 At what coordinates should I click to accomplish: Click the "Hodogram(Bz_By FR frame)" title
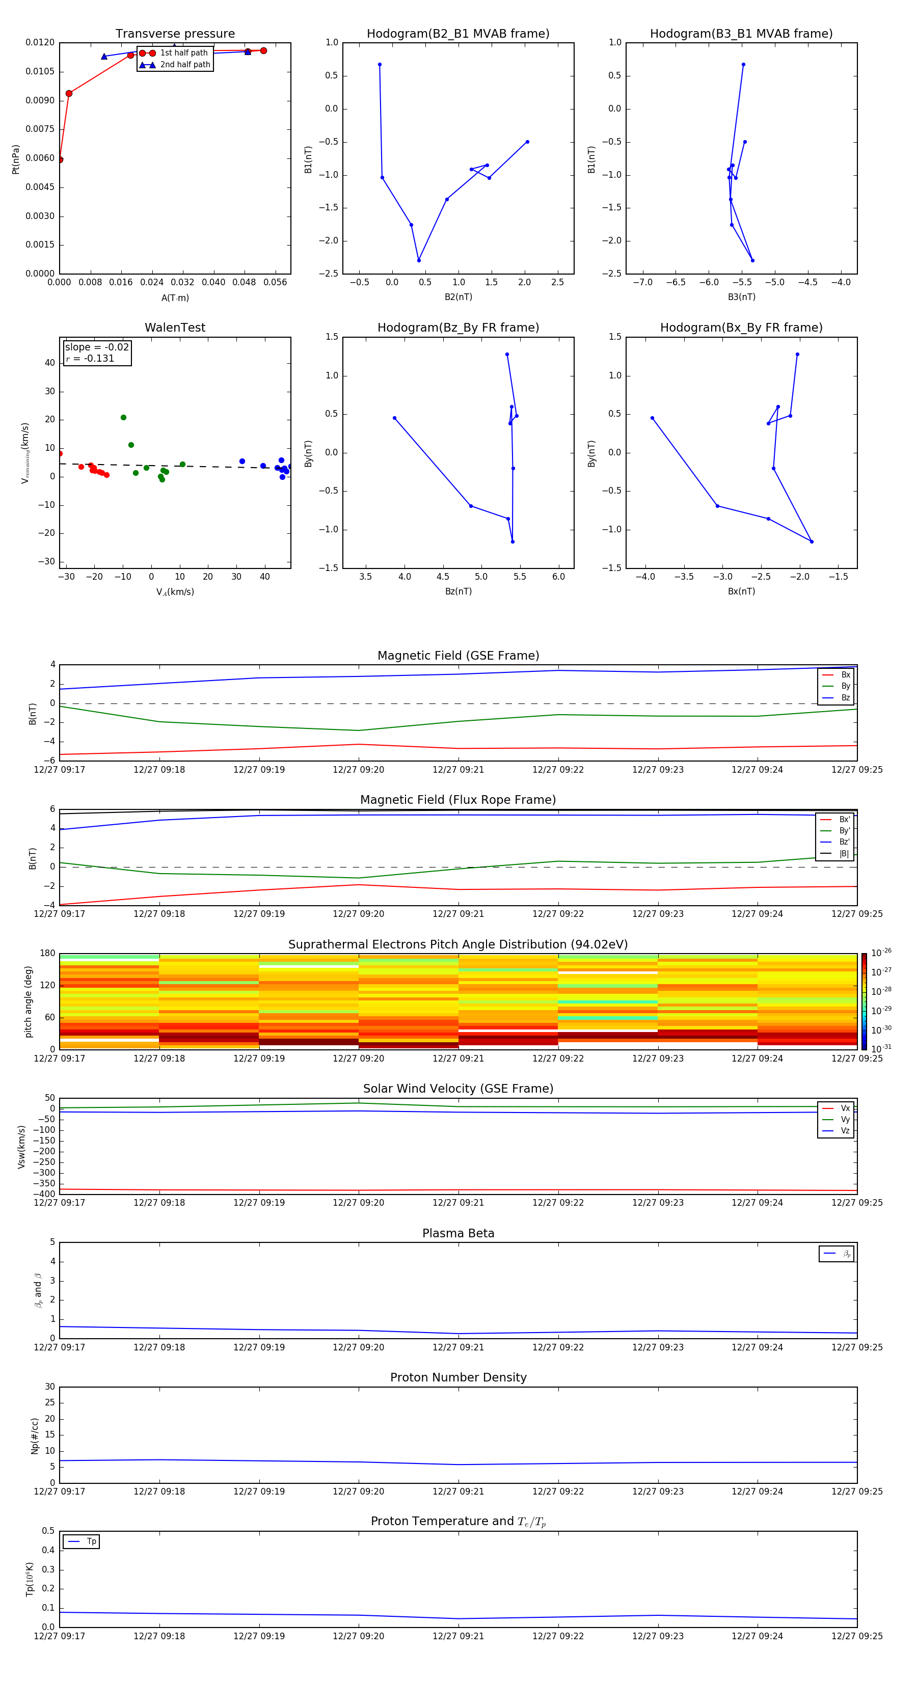click(458, 328)
